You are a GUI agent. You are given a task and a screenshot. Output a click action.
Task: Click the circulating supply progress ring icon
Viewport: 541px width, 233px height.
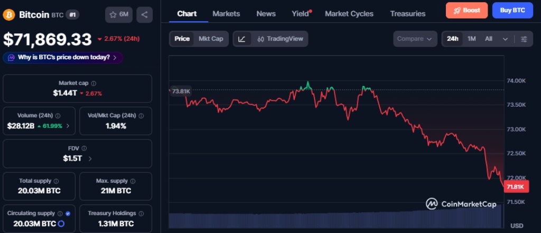[61, 223]
